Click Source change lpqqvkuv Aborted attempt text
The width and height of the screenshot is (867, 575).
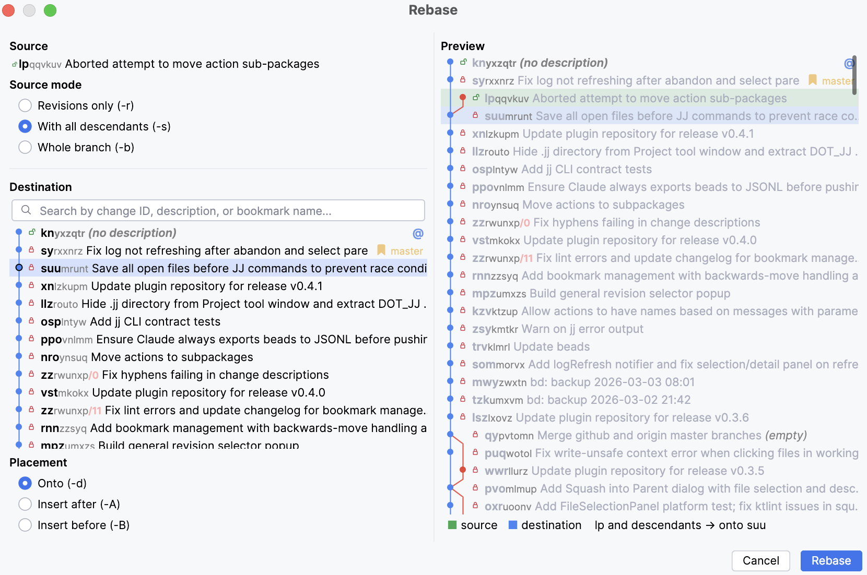tap(169, 64)
